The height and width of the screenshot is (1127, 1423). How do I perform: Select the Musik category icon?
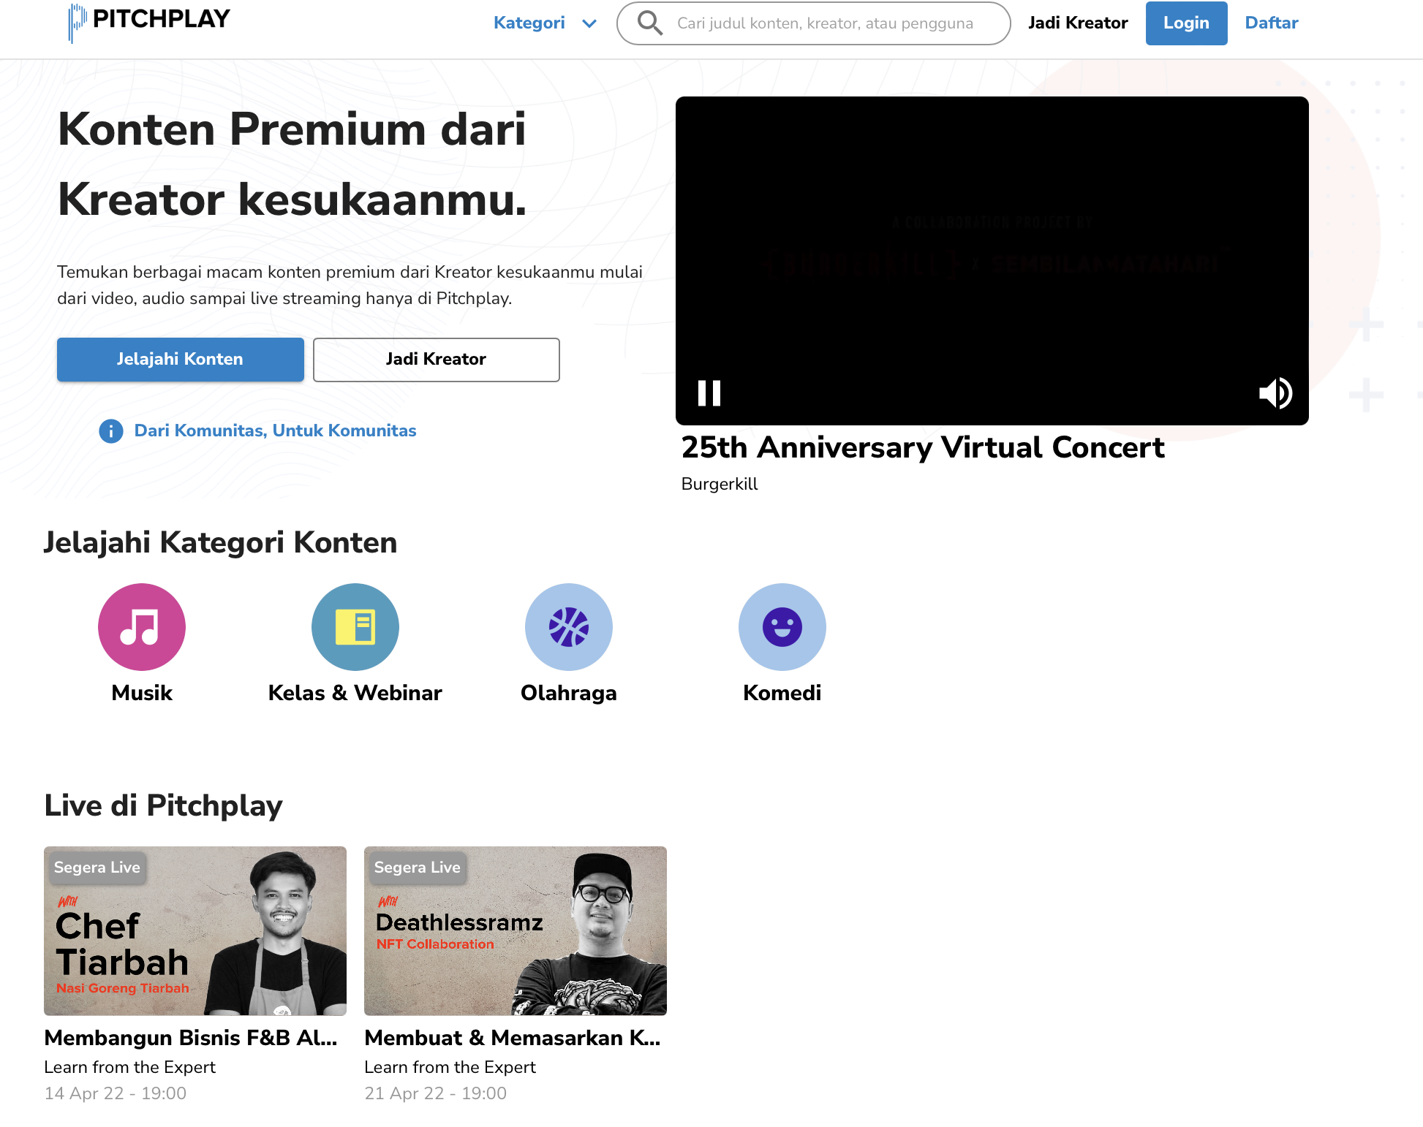[142, 627]
